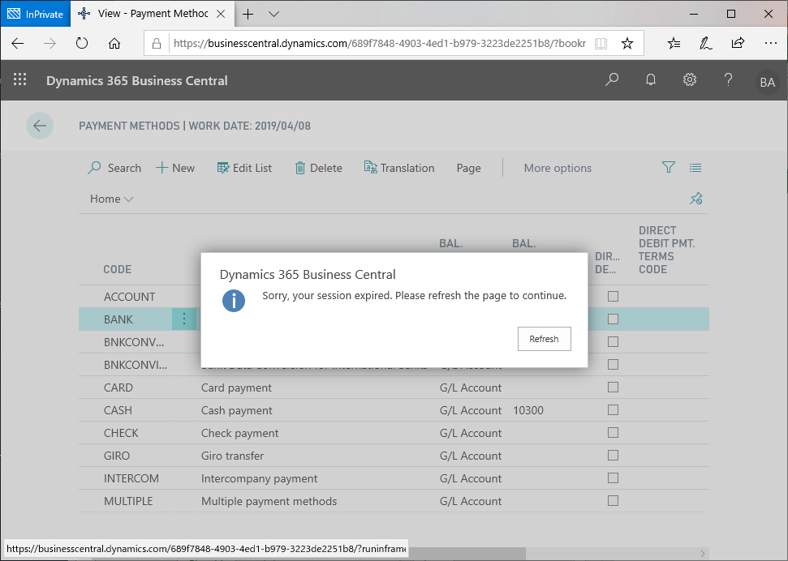The height and width of the screenshot is (561, 788).
Task: Tick Direct Debit checkbox for MULTIPLE row
Action: pyautogui.click(x=613, y=501)
